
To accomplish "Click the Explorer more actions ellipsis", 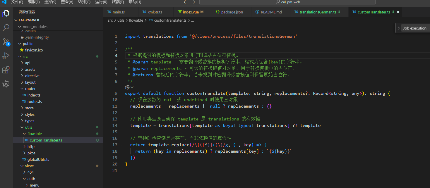I will tap(97, 12).
